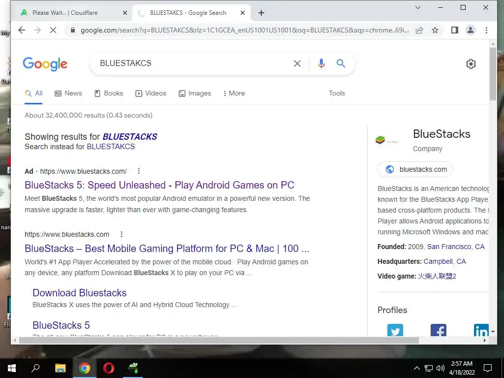
Task: Open the BlueStacks 5: Speed Unleashed ad
Action: click(x=159, y=185)
